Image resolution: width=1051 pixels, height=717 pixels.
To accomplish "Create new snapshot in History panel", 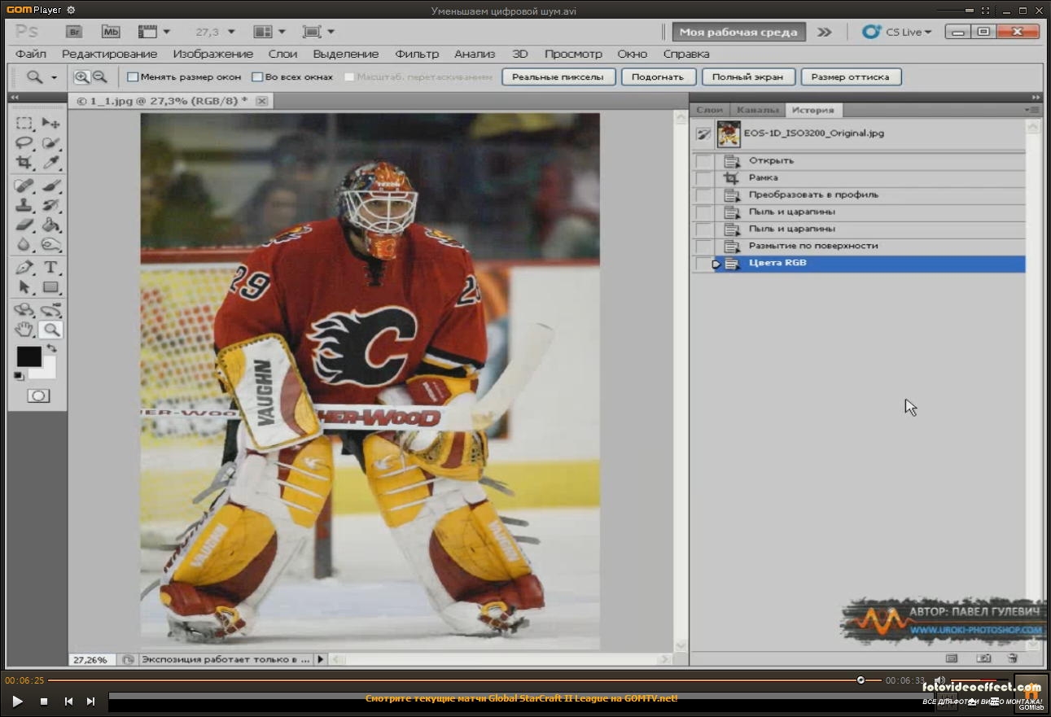I will 983,658.
